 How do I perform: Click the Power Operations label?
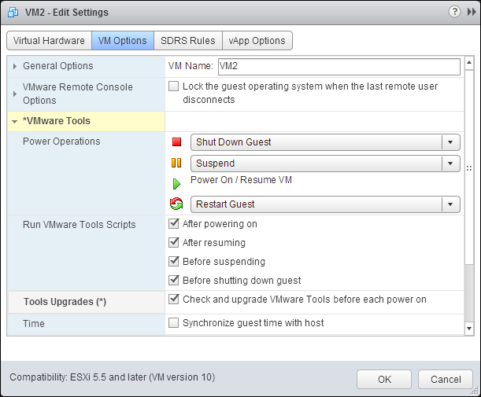[61, 142]
